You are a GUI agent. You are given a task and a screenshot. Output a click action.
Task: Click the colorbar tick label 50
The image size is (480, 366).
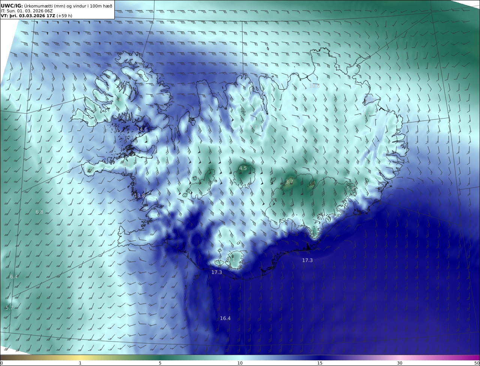tap(477, 363)
